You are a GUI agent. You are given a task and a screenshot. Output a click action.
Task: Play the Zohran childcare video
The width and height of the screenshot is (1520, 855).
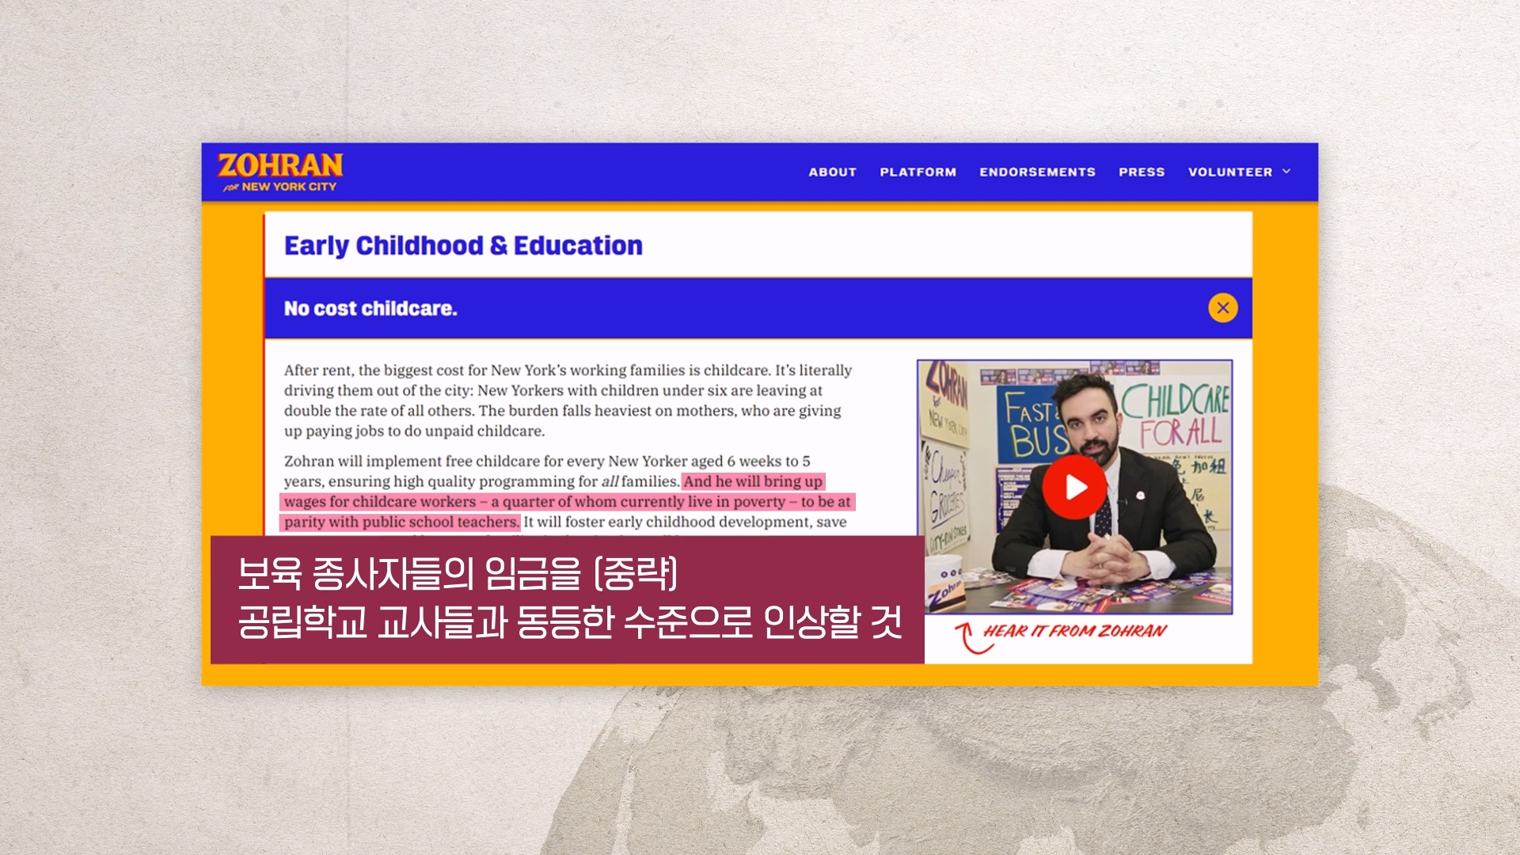pyautogui.click(x=1074, y=487)
